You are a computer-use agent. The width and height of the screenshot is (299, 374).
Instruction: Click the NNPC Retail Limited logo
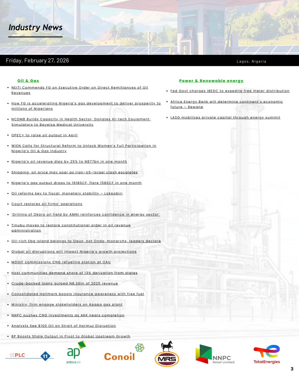tap(215, 355)
